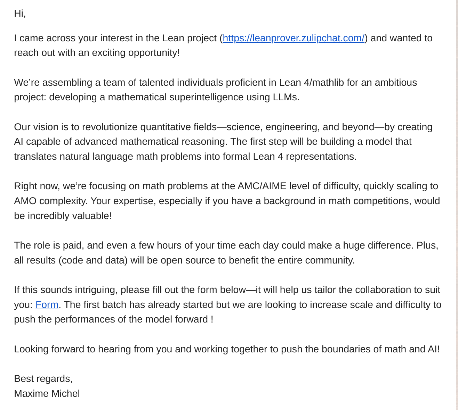Screen dimensions: 458x410
Task: Click the "Hi," greeting line
Action: point(20,13)
